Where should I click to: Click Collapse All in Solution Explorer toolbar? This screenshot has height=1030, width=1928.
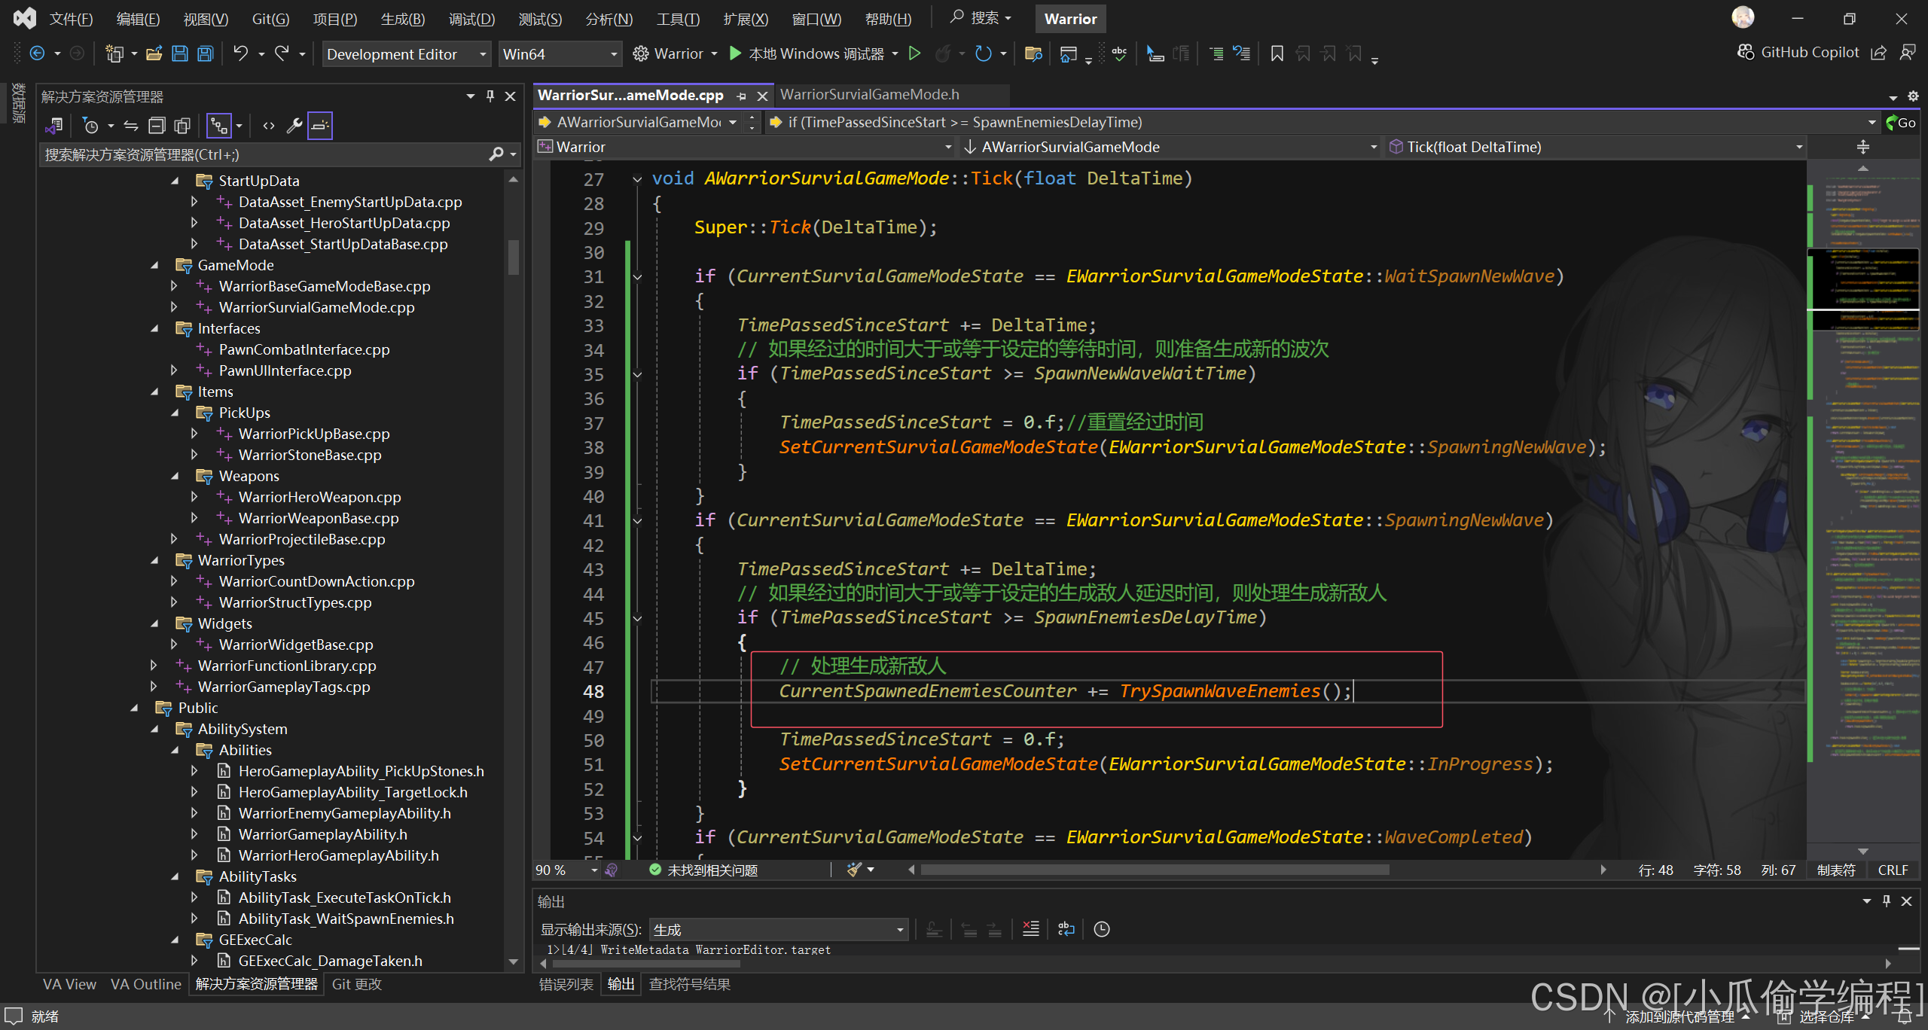157,126
